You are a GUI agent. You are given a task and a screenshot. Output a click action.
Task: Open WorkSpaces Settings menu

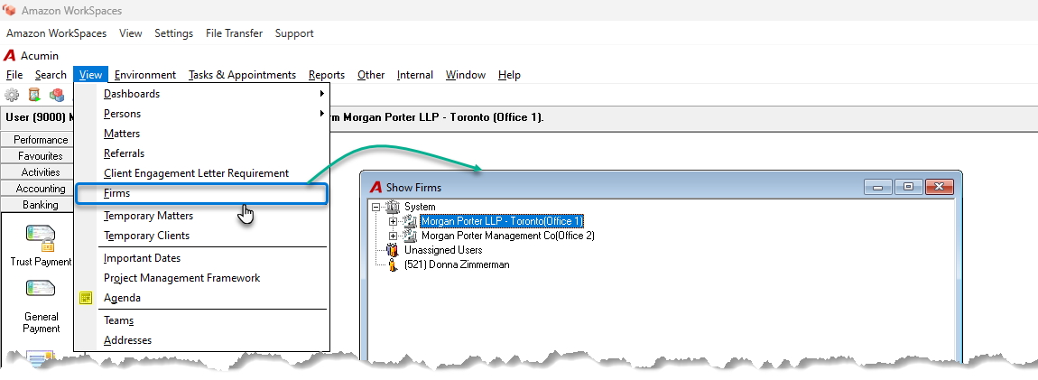(174, 33)
